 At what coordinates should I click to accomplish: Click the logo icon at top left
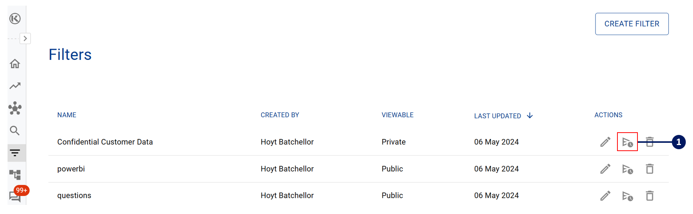point(15,18)
